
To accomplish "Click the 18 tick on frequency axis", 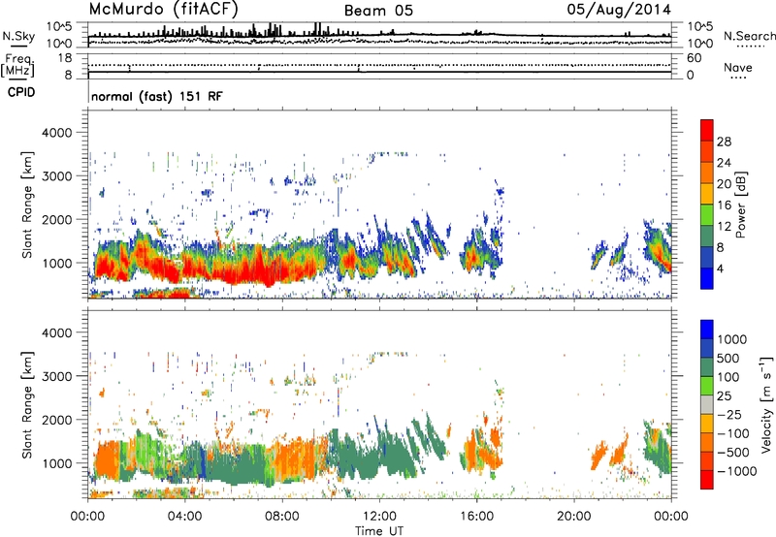I will tap(65, 58).
